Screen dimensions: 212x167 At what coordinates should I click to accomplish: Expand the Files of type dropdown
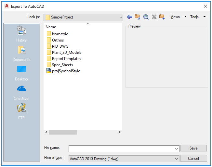176,159
